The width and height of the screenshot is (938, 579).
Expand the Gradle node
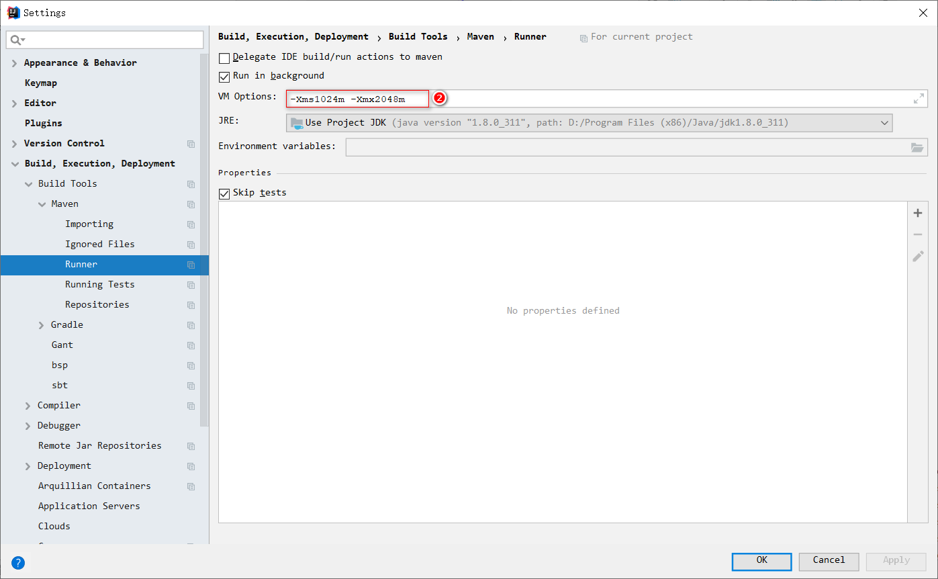[42, 325]
